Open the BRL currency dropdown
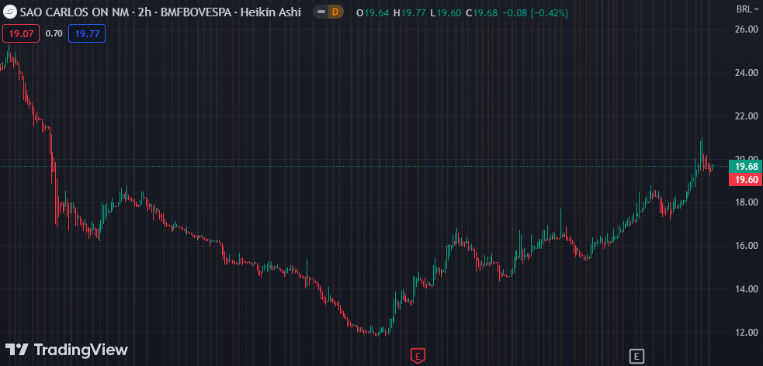763x366 pixels. tap(747, 9)
